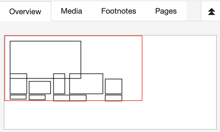Click the third small flat block in bottom row
Image resolution: width=220 pixels, height=132 pixels.
(x=61, y=98)
